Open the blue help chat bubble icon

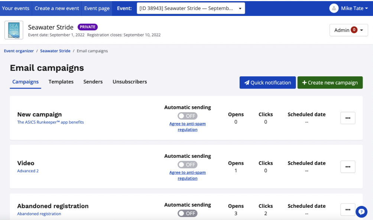(361, 211)
